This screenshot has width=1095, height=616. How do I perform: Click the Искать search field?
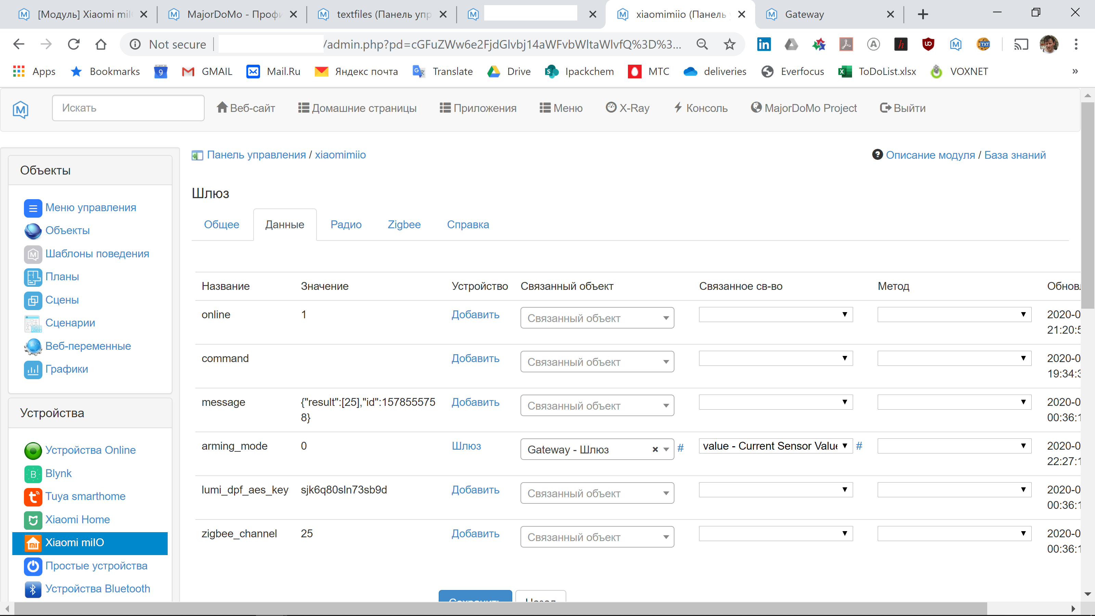point(128,108)
